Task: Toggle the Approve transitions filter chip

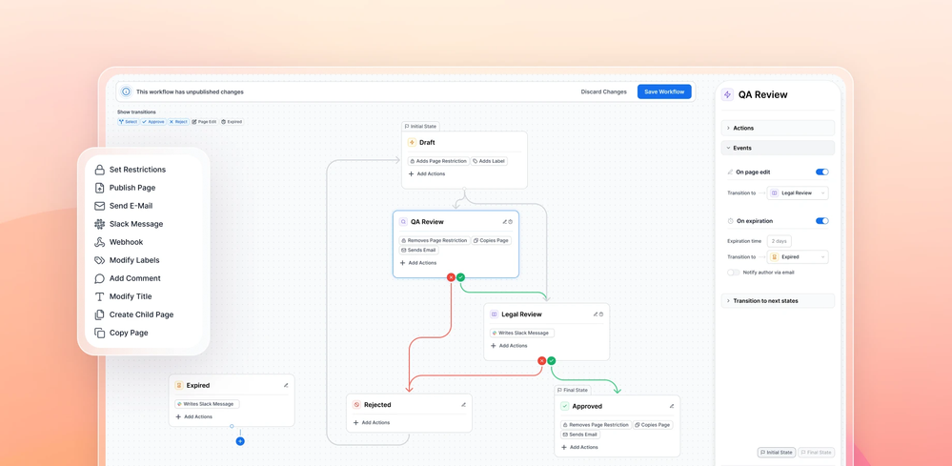Action: click(153, 121)
